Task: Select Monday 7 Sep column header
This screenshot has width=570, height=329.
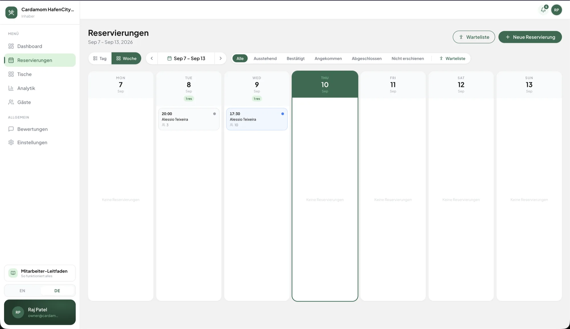Action: point(121,84)
